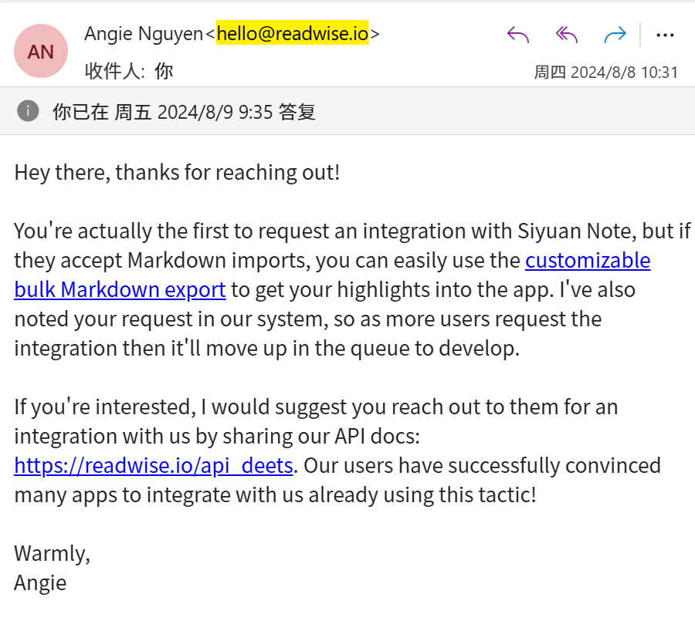Click the "收件人:" recipient label
Screen dimensions: 695x621
(x=114, y=72)
